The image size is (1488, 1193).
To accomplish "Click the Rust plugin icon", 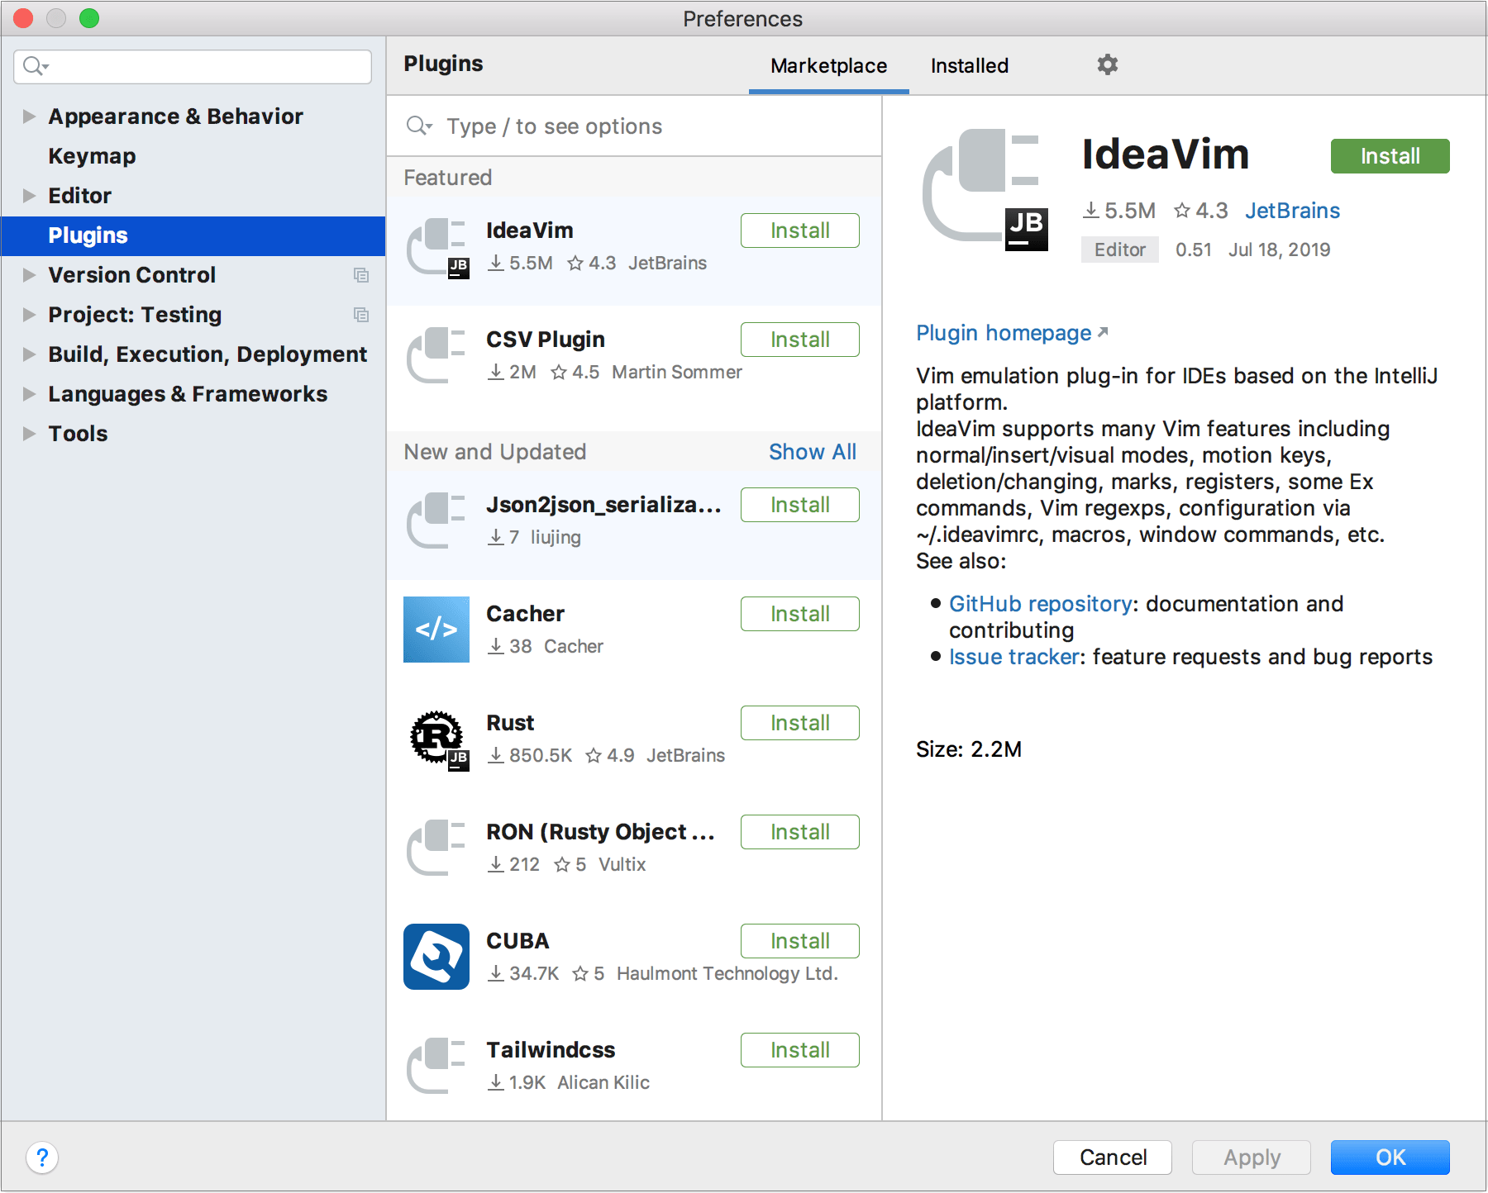I will pyautogui.click(x=436, y=738).
